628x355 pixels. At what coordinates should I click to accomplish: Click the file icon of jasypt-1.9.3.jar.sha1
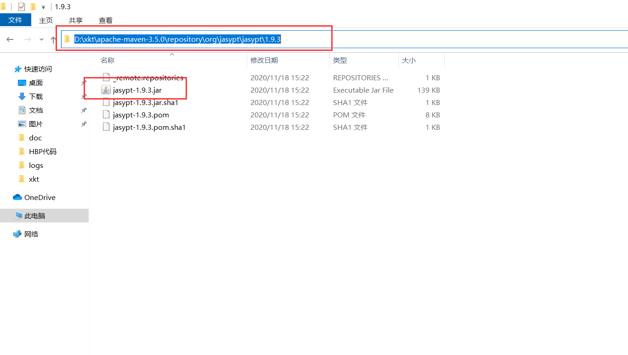click(x=106, y=102)
